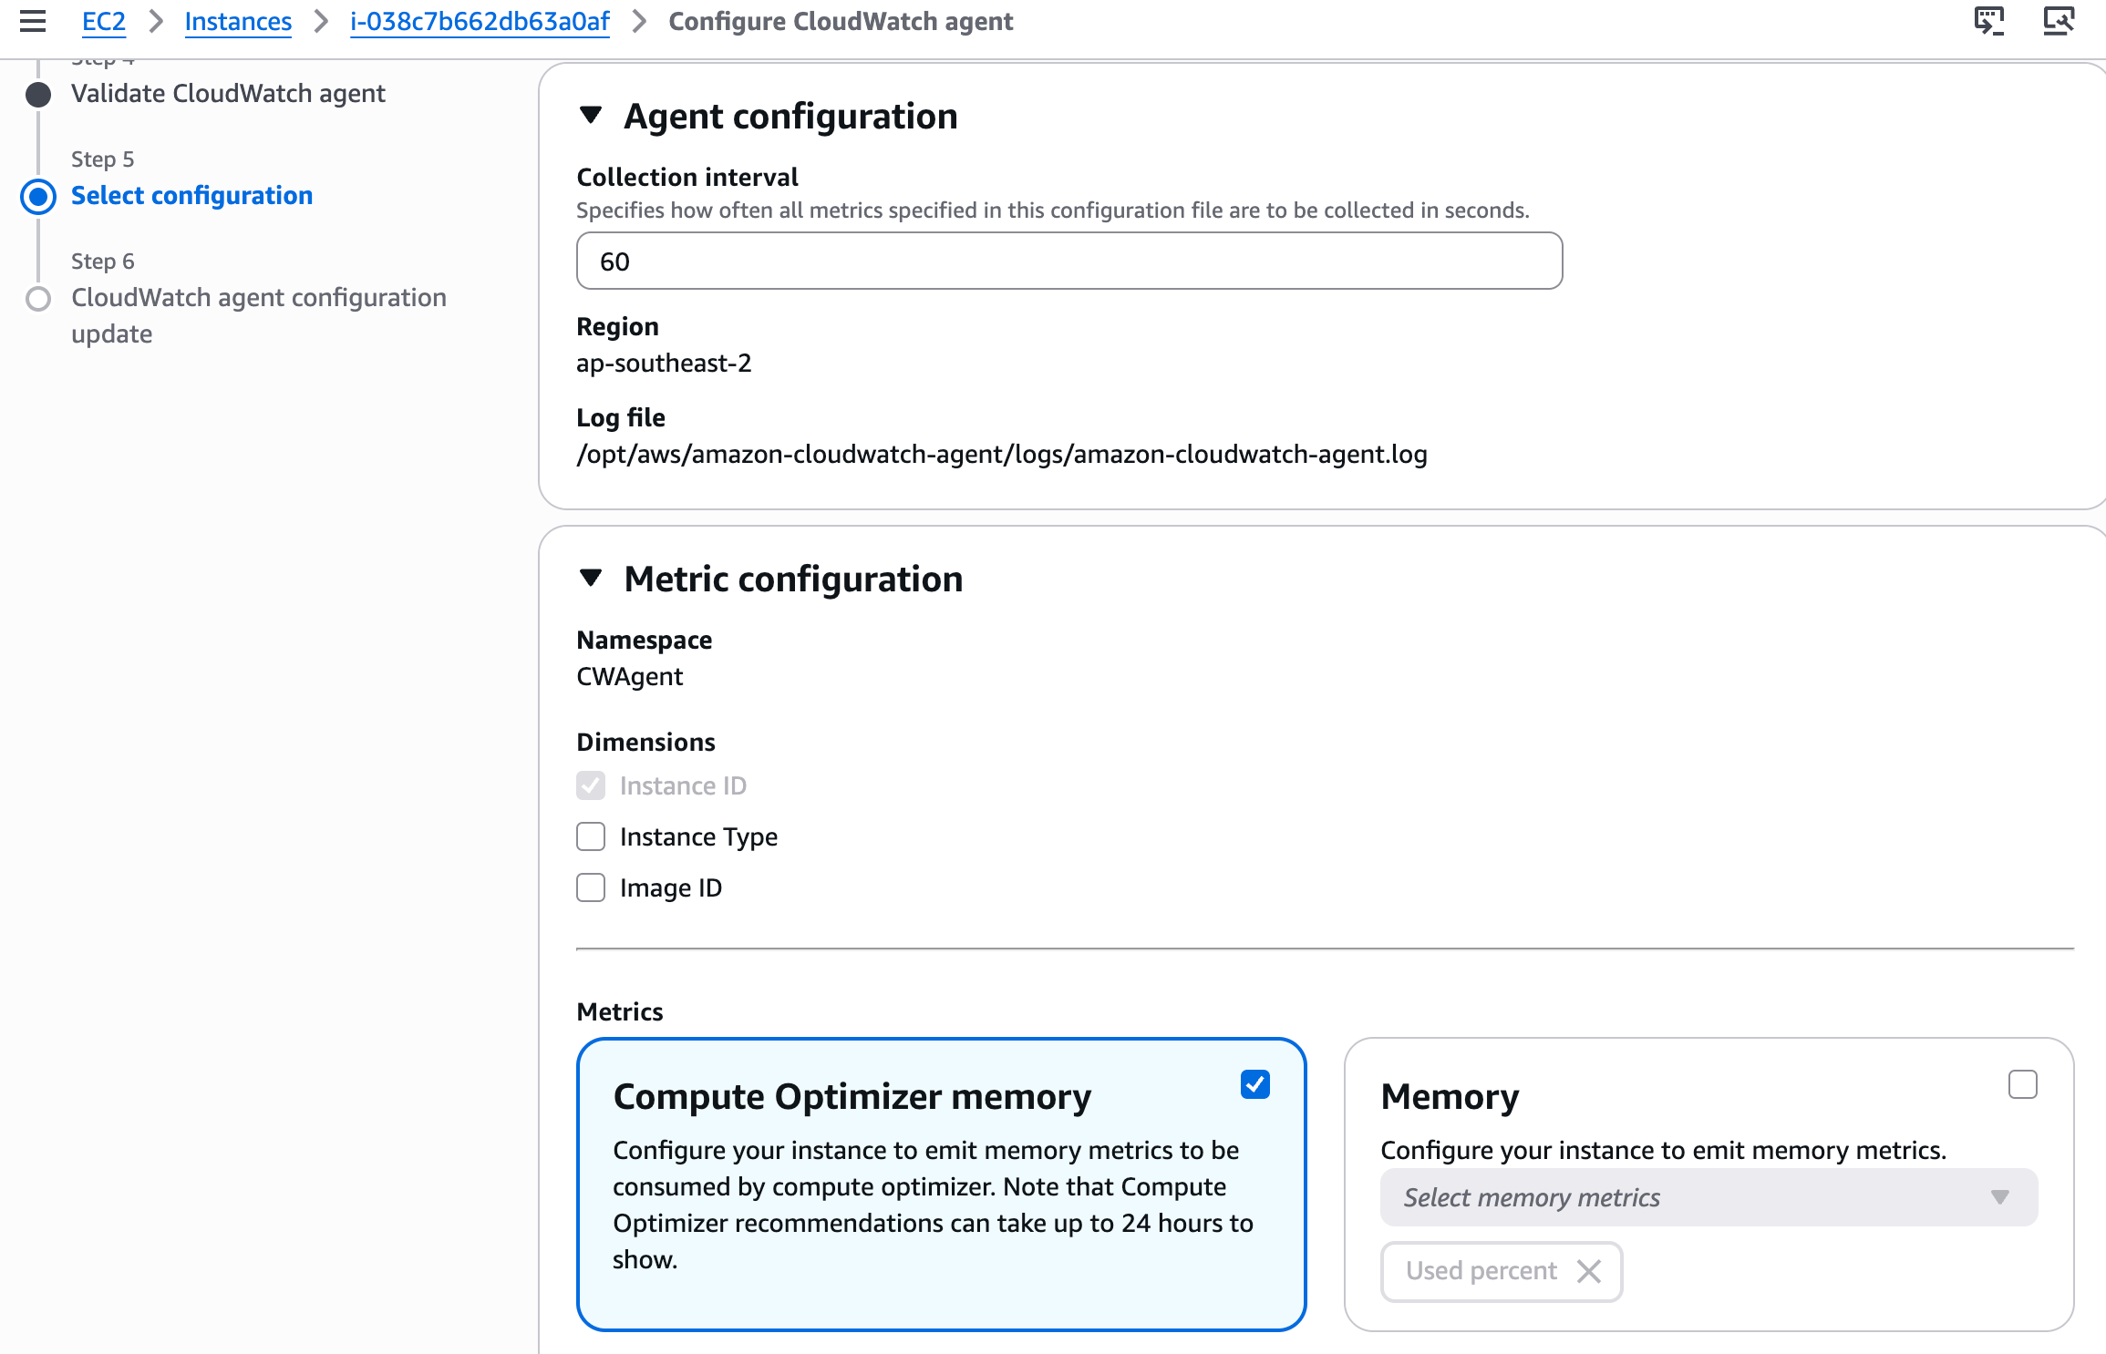
Task: Remove the Used percent metric tag
Action: (1589, 1270)
